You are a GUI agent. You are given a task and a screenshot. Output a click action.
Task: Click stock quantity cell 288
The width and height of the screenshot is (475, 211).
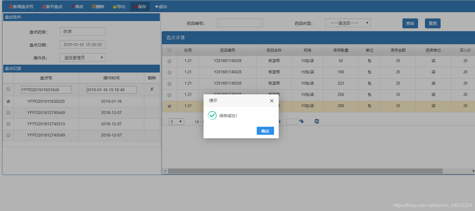tap(341, 106)
